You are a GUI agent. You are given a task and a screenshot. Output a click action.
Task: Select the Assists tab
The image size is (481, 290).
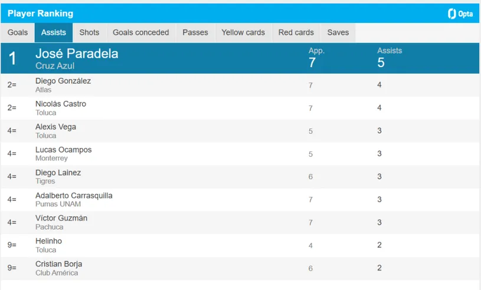pos(53,32)
